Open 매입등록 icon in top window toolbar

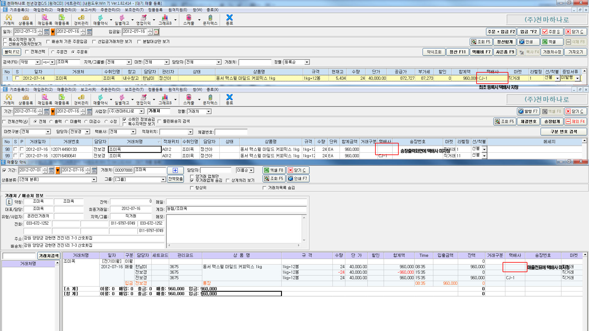[x=45, y=20]
